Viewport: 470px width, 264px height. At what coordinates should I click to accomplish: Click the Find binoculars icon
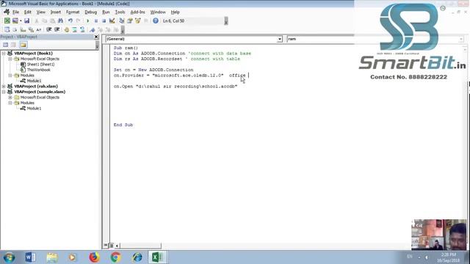tap(60, 21)
